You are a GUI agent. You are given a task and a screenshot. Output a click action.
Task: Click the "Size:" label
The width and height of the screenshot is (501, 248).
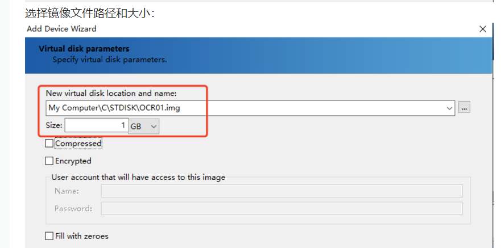point(54,125)
